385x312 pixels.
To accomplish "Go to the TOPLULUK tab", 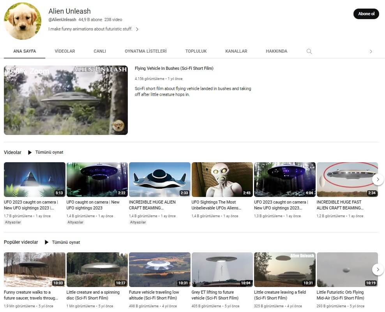I will (196, 51).
